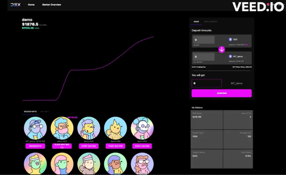Start auction for demo #39
The height and width of the screenshot is (175, 286).
(x=116, y=146)
